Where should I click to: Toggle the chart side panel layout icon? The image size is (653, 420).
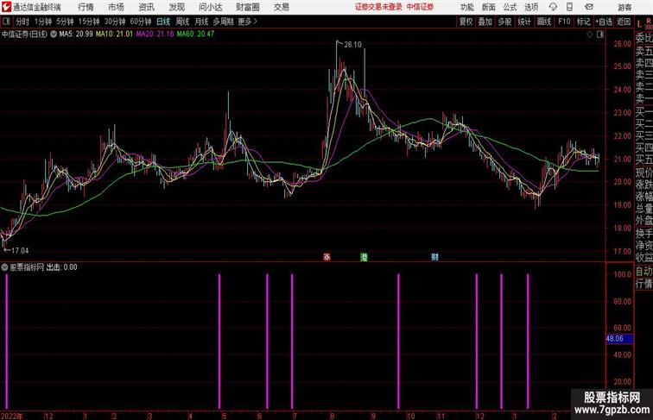click(x=600, y=34)
